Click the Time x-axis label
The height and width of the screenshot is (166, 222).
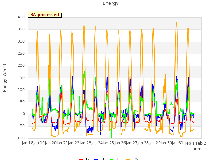click(196, 148)
